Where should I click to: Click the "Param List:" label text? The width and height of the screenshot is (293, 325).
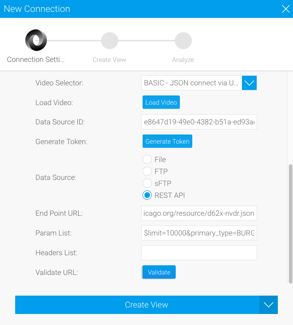(x=53, y=233)
